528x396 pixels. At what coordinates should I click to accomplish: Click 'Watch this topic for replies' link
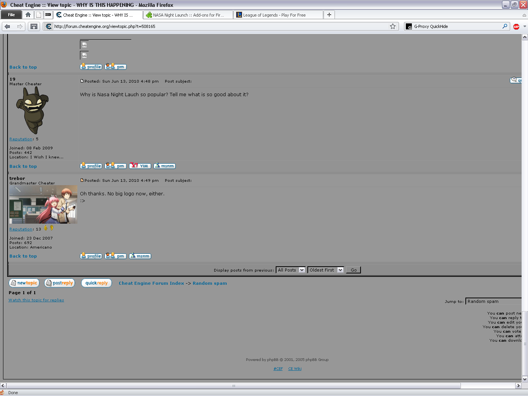[x=36, y=300]
